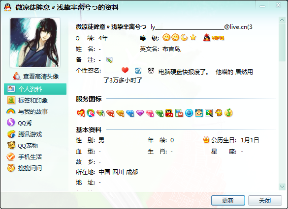
Task: Open 查看高清头像 link
Action: (x=36, y=77)
